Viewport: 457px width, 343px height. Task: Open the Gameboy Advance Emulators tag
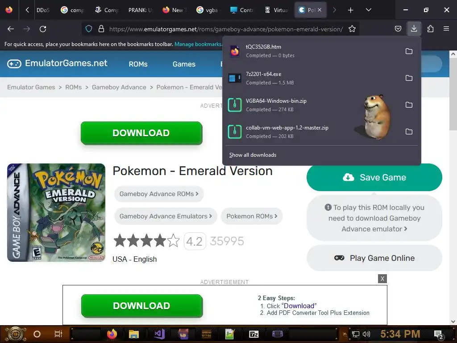coord(166,216)
